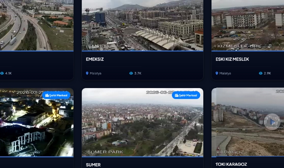Viewport: 284px width, 168px height.
Task: Click the eye views icon beside 3.7K
Action: tap(131, 73)
